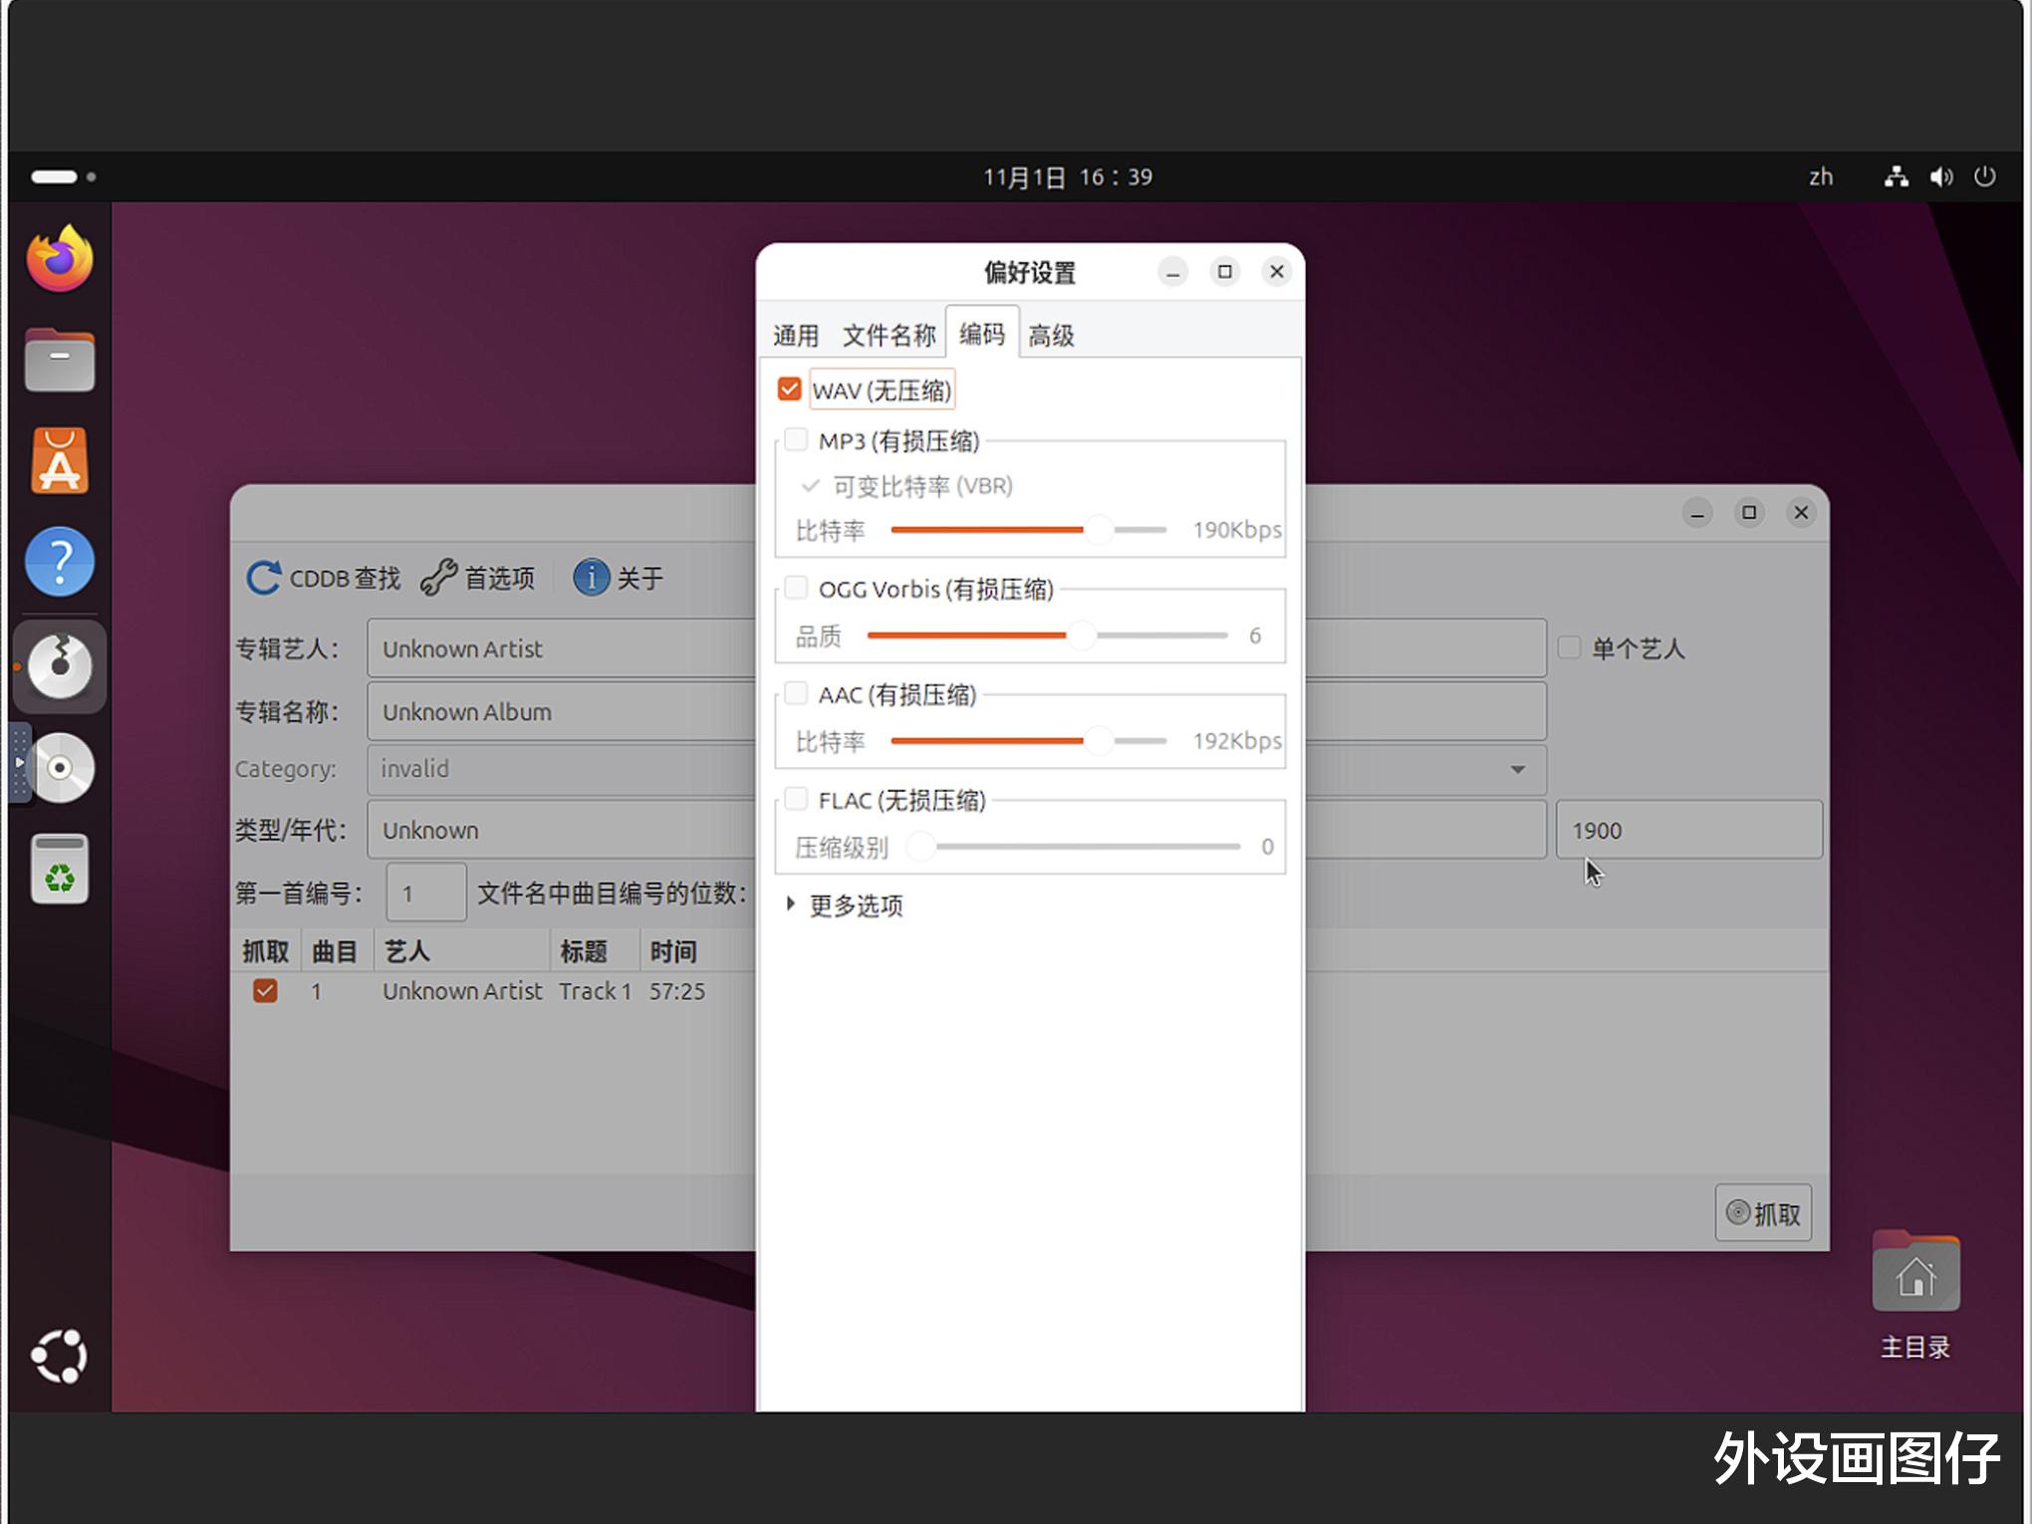The width and height of the screenshot is (2032, 1524).
Task: Open the Home folder desktop icon
Action: (1914, 1276)
